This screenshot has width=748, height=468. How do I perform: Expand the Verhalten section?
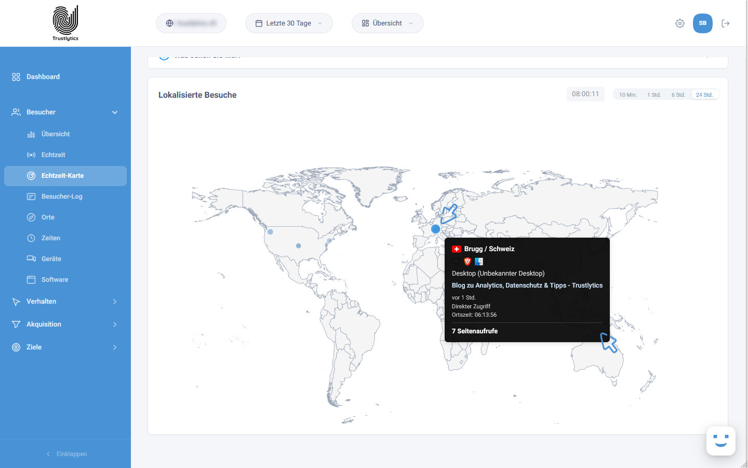click(65, 302)
